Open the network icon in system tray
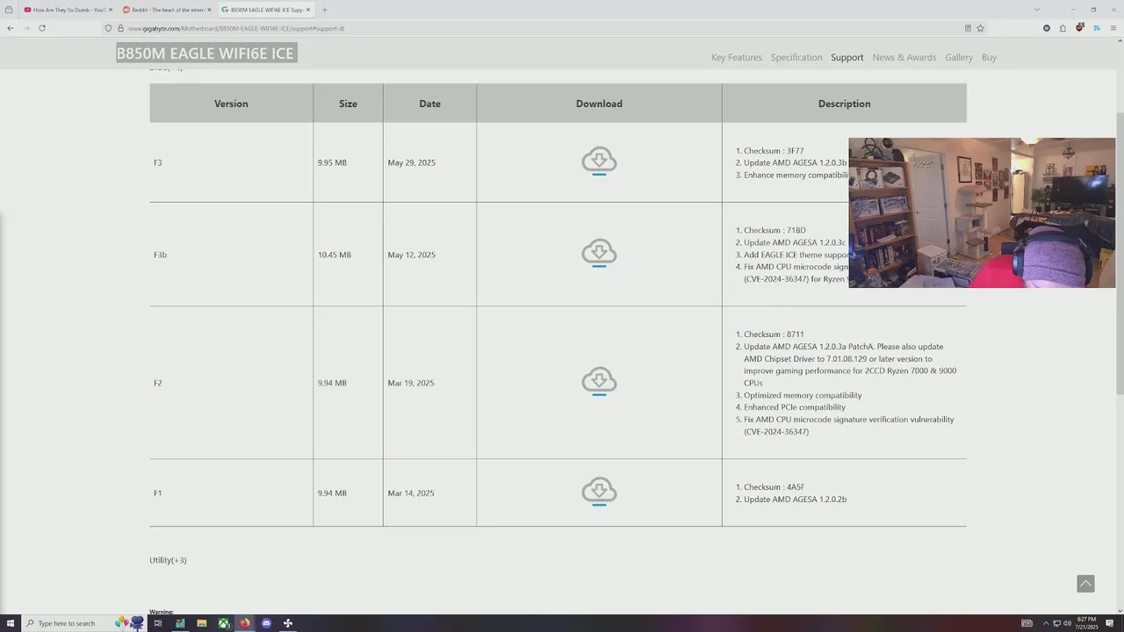The width and height of the screenshot is (1124, 632). 1056,623
